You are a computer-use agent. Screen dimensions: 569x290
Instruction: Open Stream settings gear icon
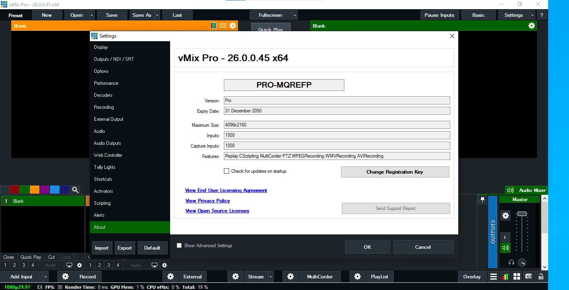click(236, 276)
